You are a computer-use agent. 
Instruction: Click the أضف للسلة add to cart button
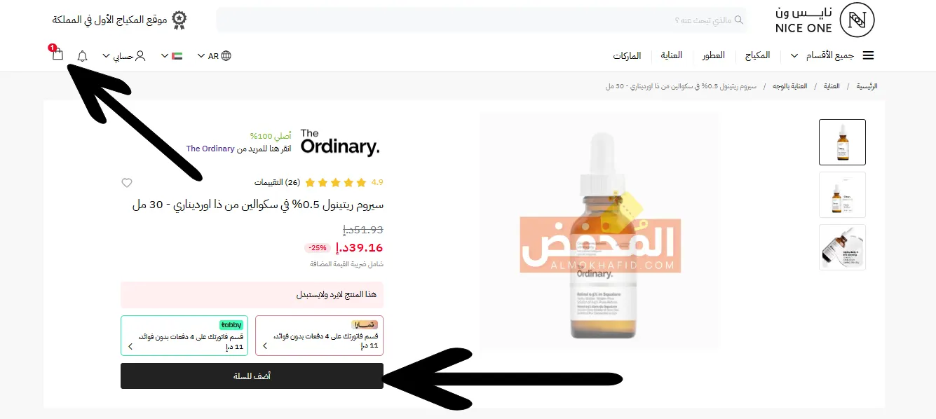pyautogui.click(x=252, y=376)
